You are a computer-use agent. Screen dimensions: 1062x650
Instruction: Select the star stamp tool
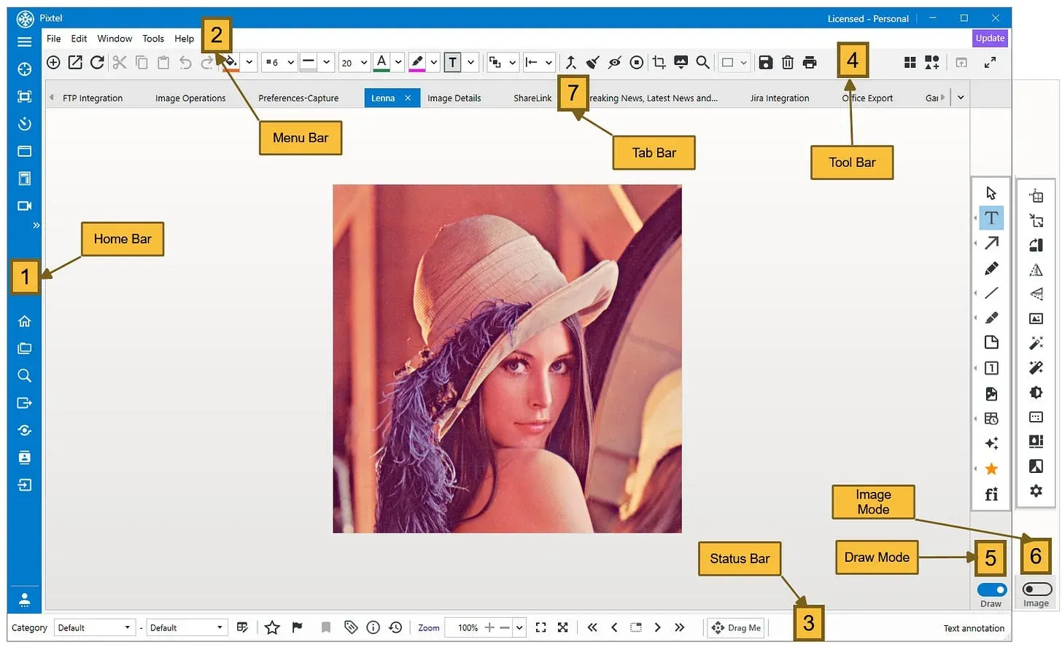tap(991, 469)
